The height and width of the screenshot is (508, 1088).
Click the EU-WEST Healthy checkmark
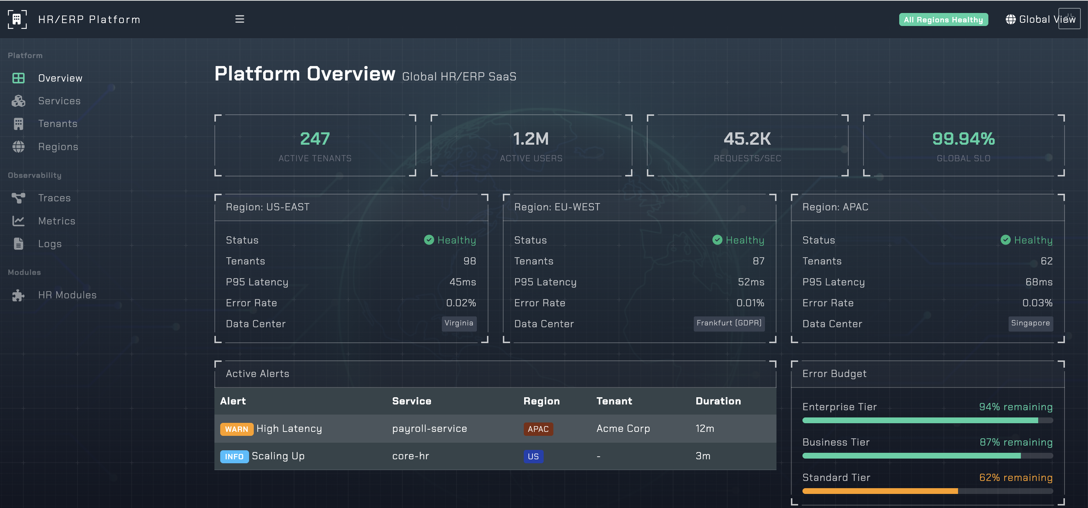[717, 240]
